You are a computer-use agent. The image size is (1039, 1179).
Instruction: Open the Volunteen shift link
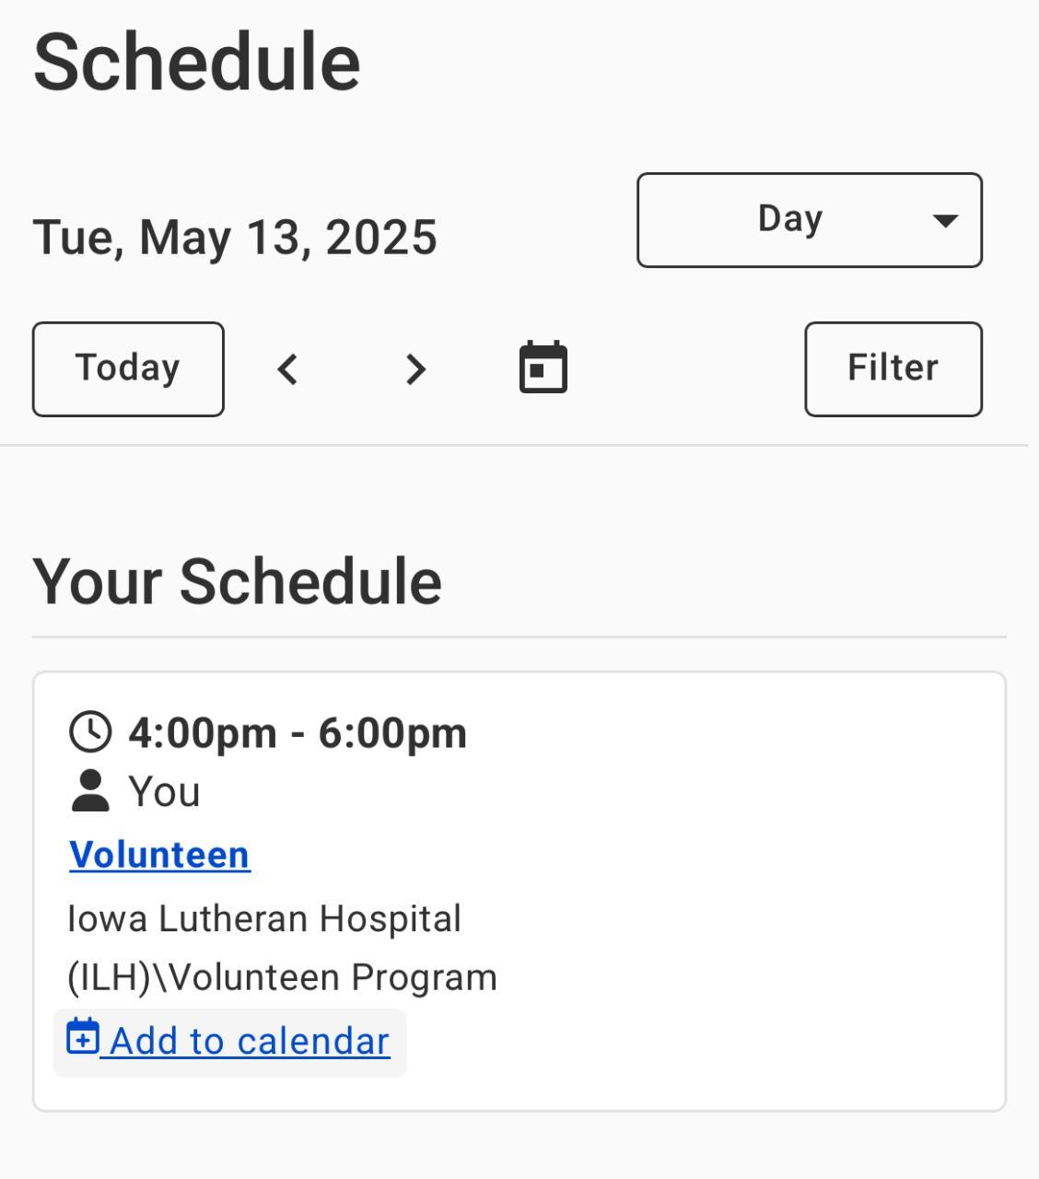[159, 855]
